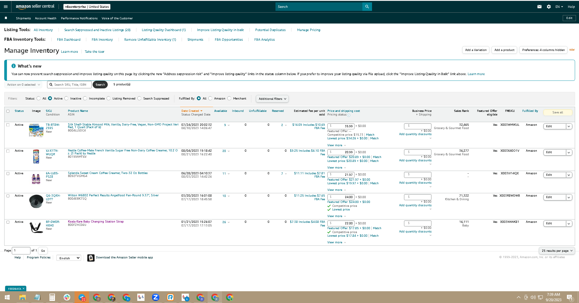This screenshot has width=579, height=303.
Task: Go to FBA Dashboard tool
Action: pyautogui.click(x=68, y=39)
